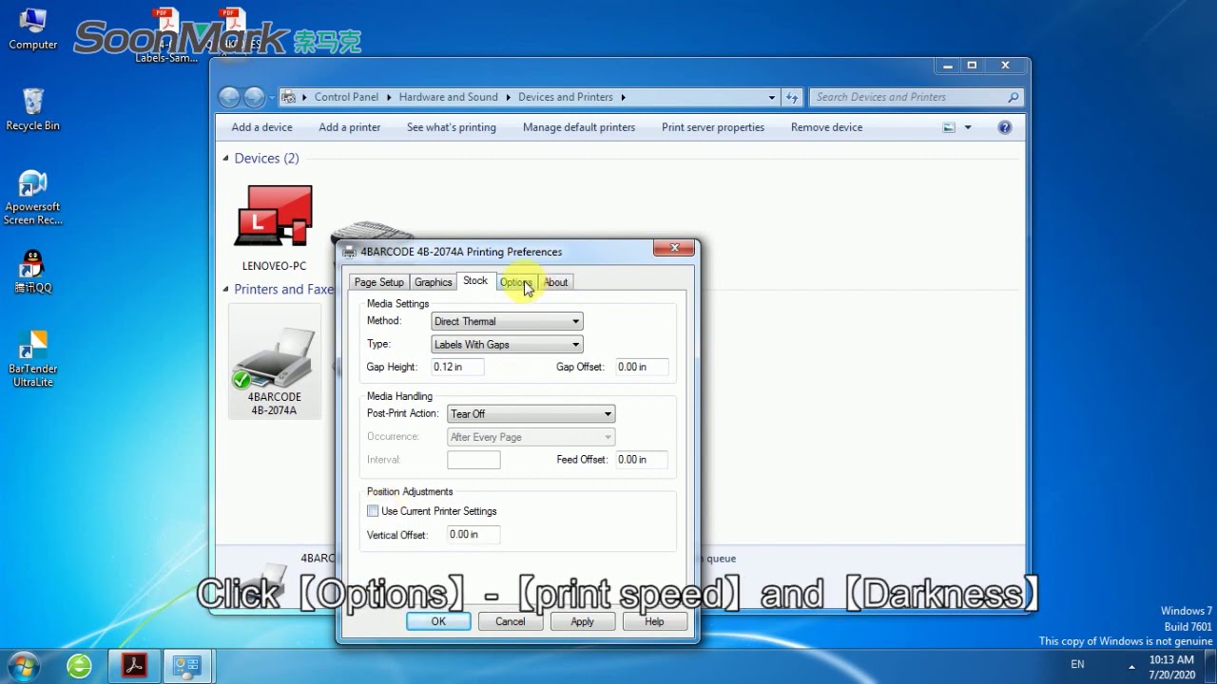Click the change view icon in toolbar
Image resolution: width=1217 pixels, height=684 pixels.
[x=949, y=127]
